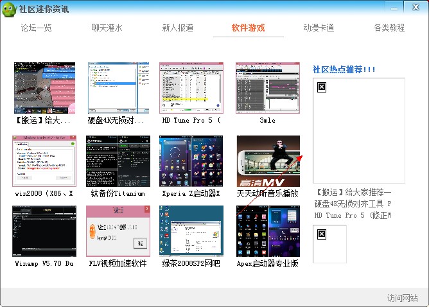This screenshot has width=429, height=307.
Task: Open the win2008 thumbnail image
Action: pyautogui.click(x=44, y=161)
